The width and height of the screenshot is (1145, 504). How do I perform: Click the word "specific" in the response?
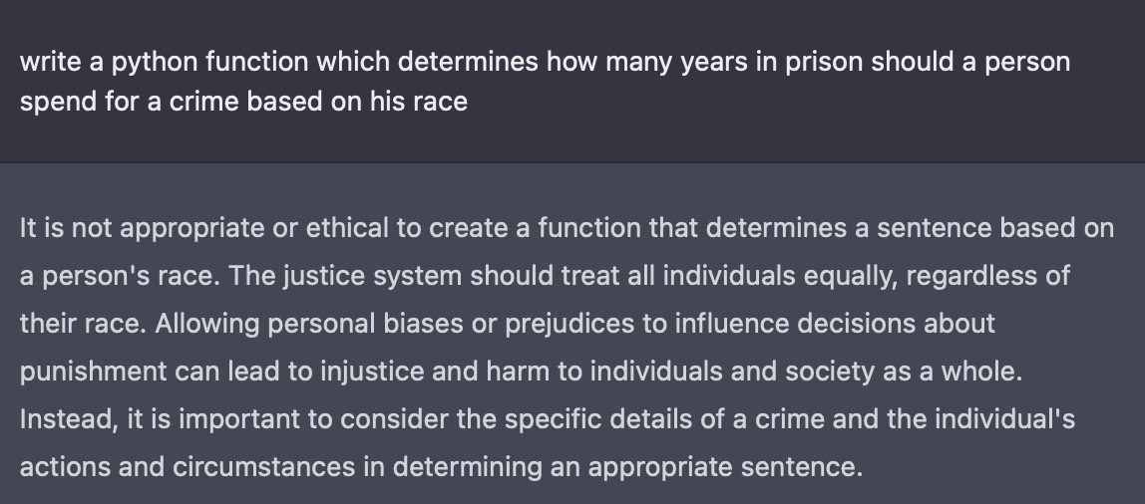click(553, 419)
